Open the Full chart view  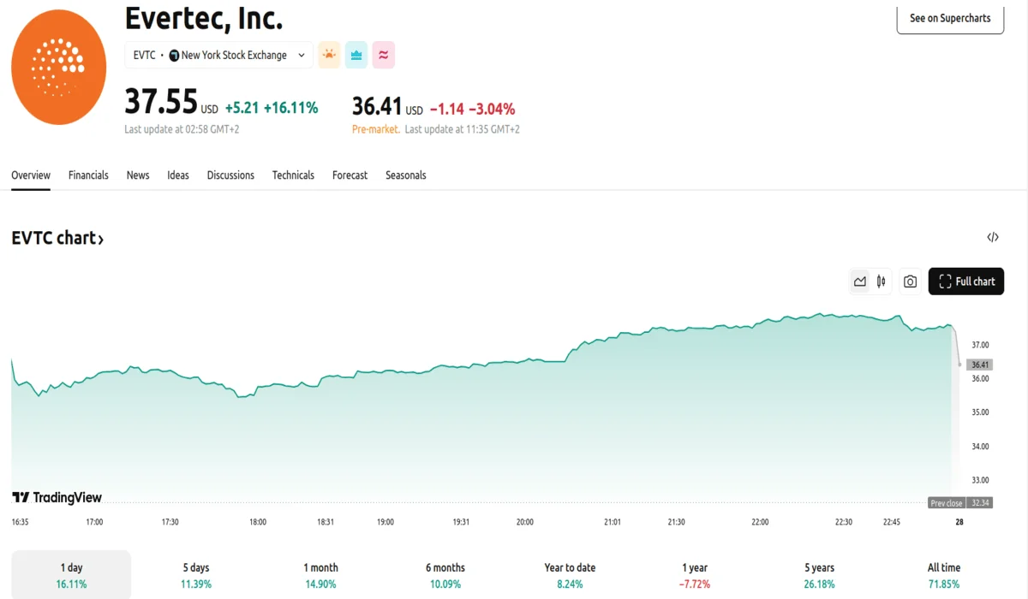(965, 282)
